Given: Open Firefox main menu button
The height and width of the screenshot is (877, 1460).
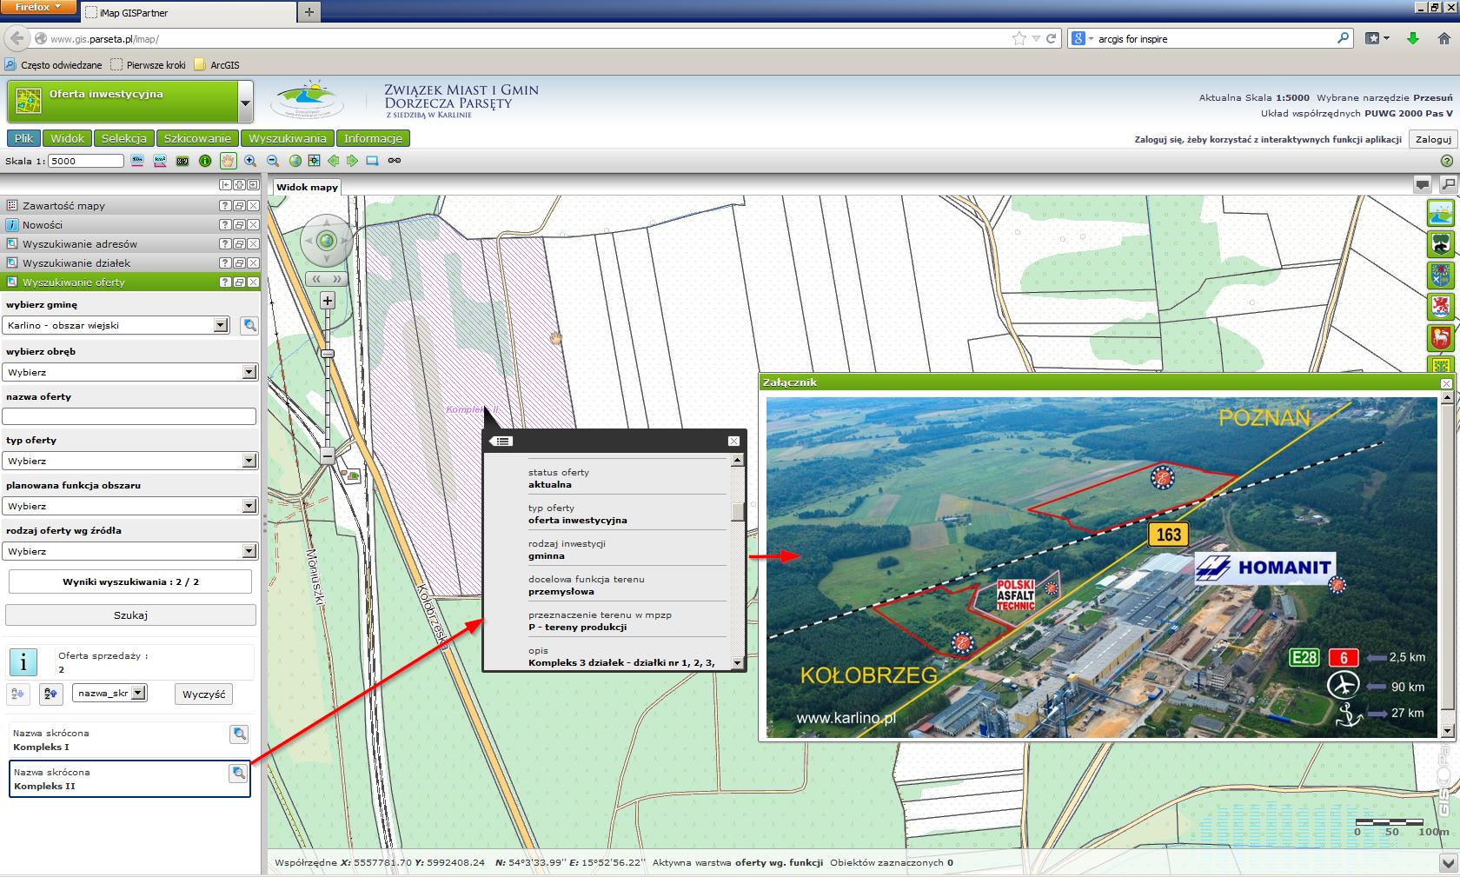Looking at the screenshot, I should [x=39, y=7].
